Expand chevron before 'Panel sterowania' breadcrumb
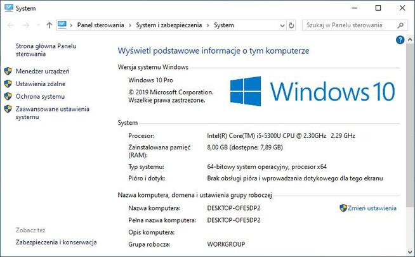 [x=71, y=25]
